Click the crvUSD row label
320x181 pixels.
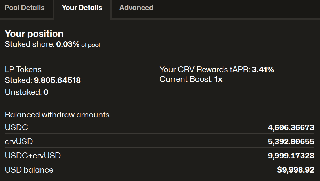19,141
